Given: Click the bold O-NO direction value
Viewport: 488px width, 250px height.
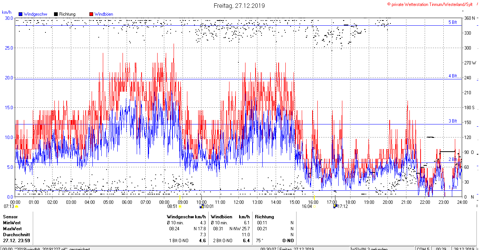Looking at the screenshot, I should coord(288,241).
